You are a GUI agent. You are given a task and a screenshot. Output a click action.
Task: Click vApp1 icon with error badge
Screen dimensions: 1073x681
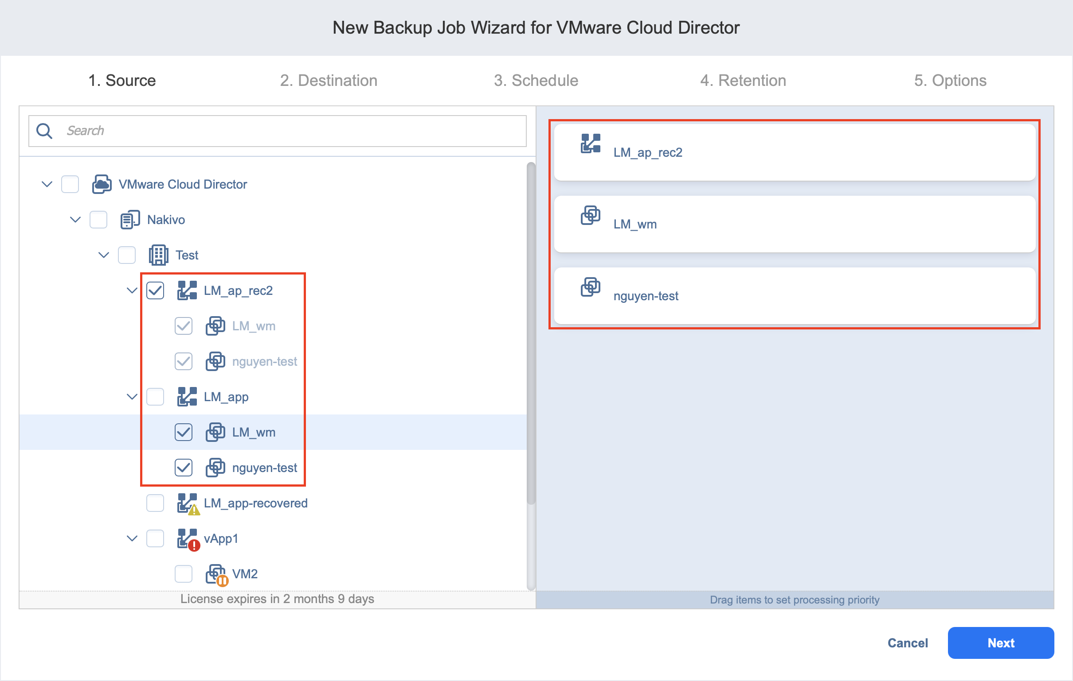[188, 539]
